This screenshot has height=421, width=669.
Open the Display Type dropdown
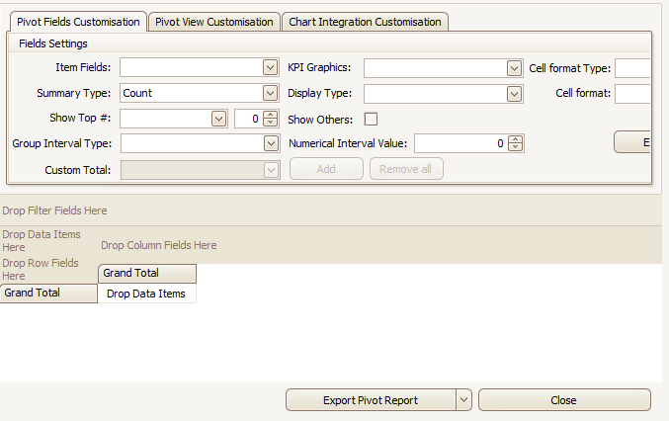click(514, 94)
